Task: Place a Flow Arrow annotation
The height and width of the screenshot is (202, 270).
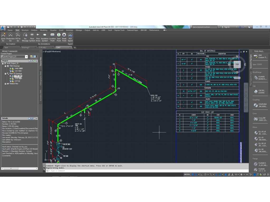Action: [38, 37]
